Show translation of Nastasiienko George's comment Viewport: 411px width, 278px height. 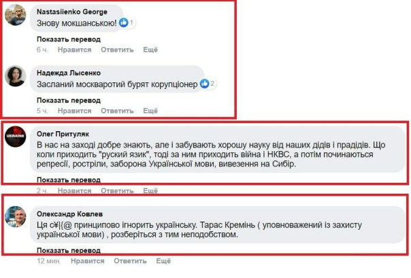(68, 39)
